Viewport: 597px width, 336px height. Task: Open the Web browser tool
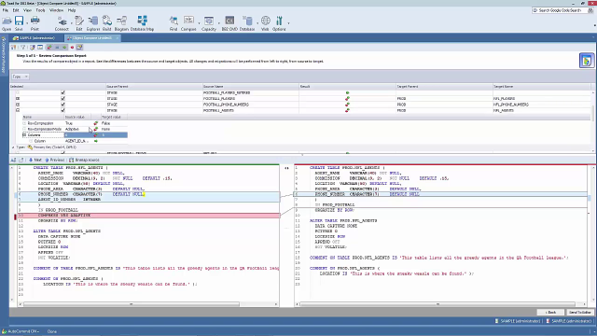coord(265,23)
